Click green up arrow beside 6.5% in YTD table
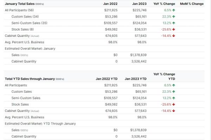Viewport: 211px width, 140px height. [x=174, y=85]
